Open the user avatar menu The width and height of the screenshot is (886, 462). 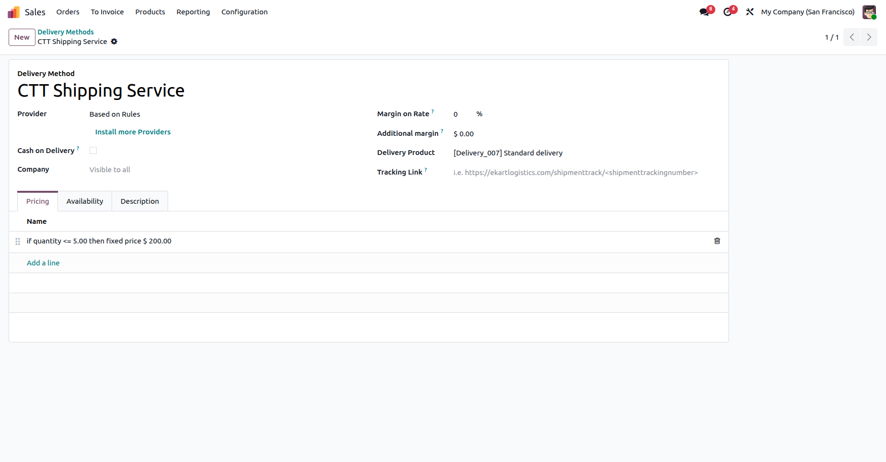click(869, 12)
